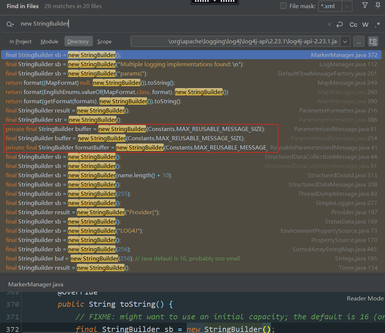Viewport: 385px width, 333px height.
Task: Click the filter search results icon
Action: pos(365,6)
